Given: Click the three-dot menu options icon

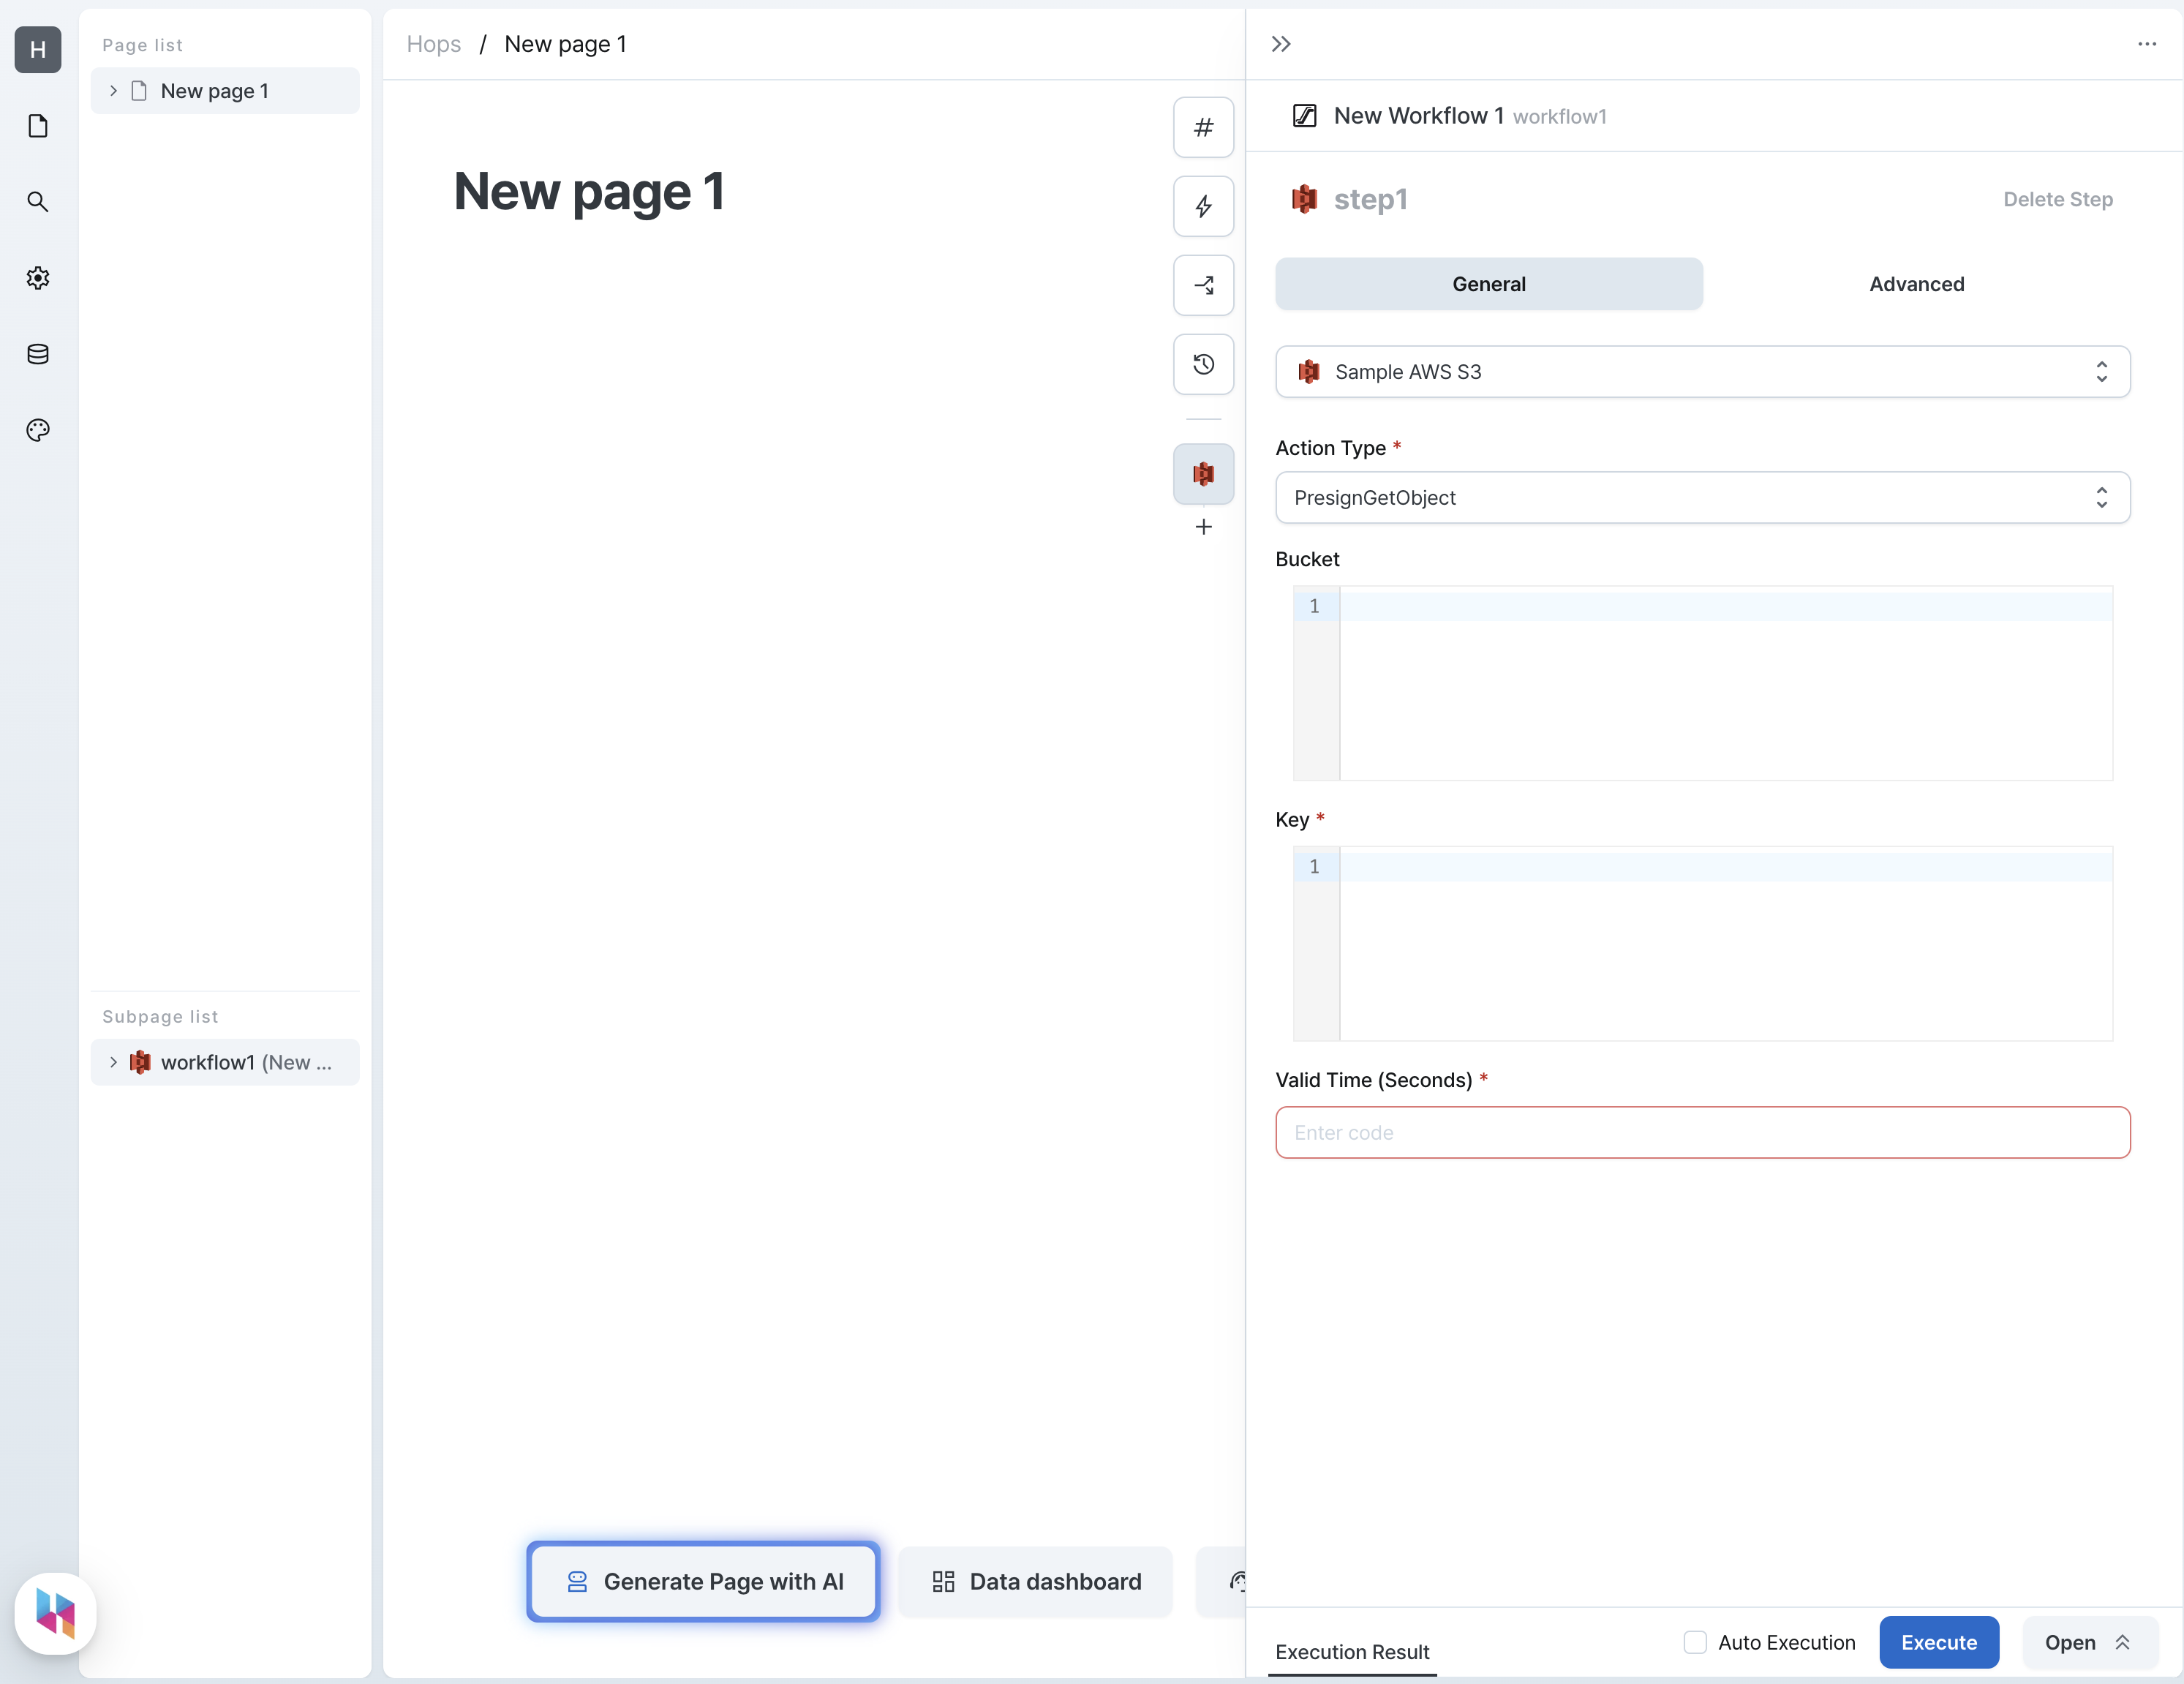Looking at the screenshot, I should [2147, 44].
